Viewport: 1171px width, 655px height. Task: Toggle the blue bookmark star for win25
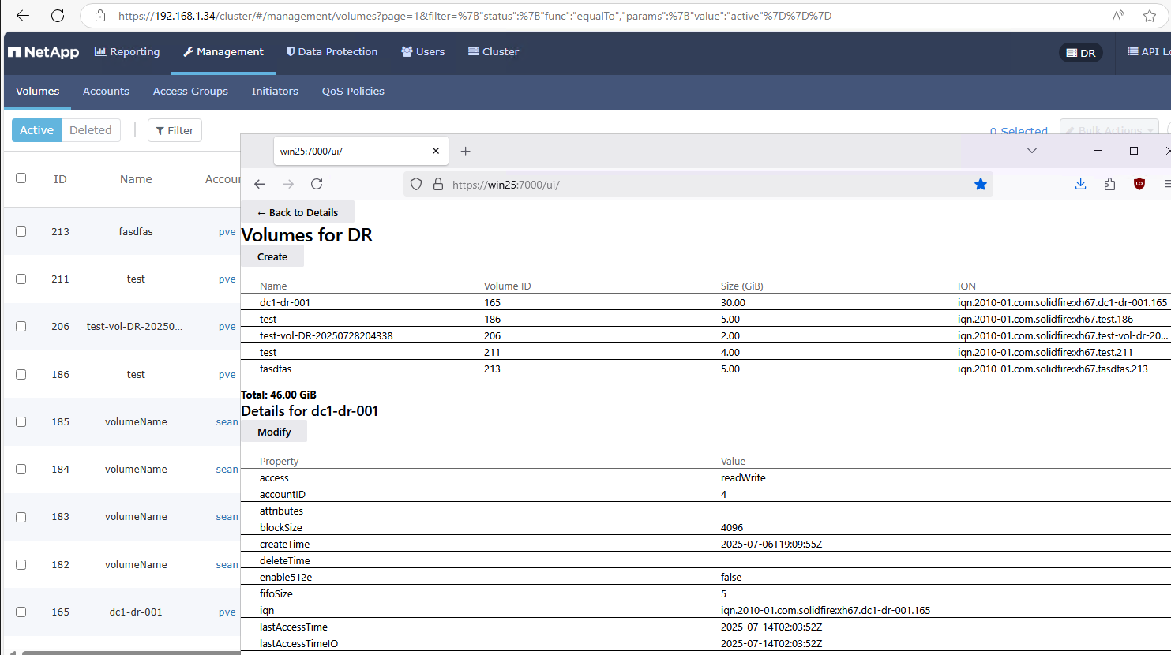pos(981,184)
